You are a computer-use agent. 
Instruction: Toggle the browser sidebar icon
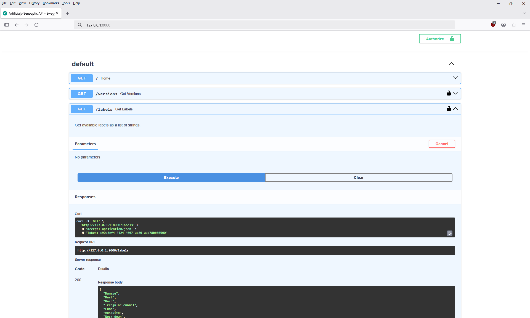coord(7,25)
